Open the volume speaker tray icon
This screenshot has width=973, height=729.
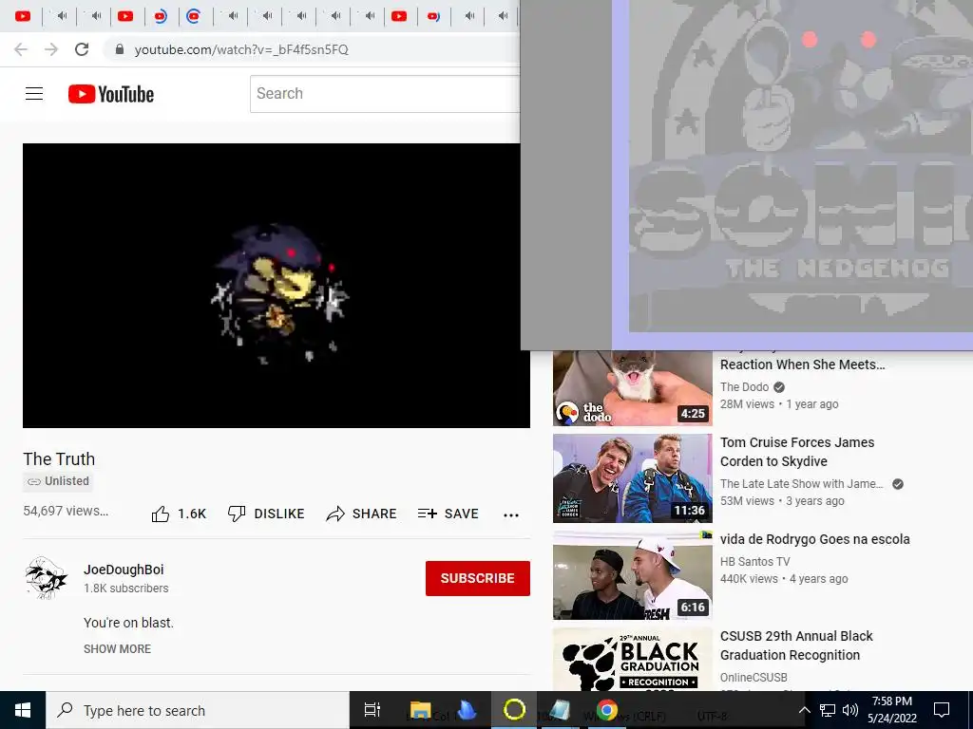[850, 710]
